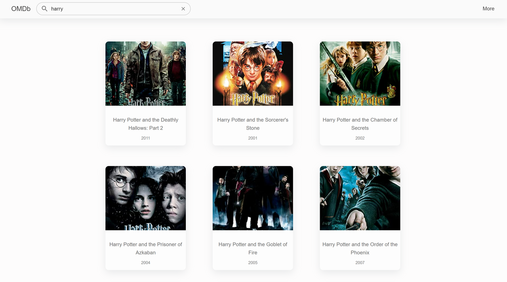Select title 'Harry Potter and the Order of the Phoenix'
The image size is (507, 282).
pos(360,248)
